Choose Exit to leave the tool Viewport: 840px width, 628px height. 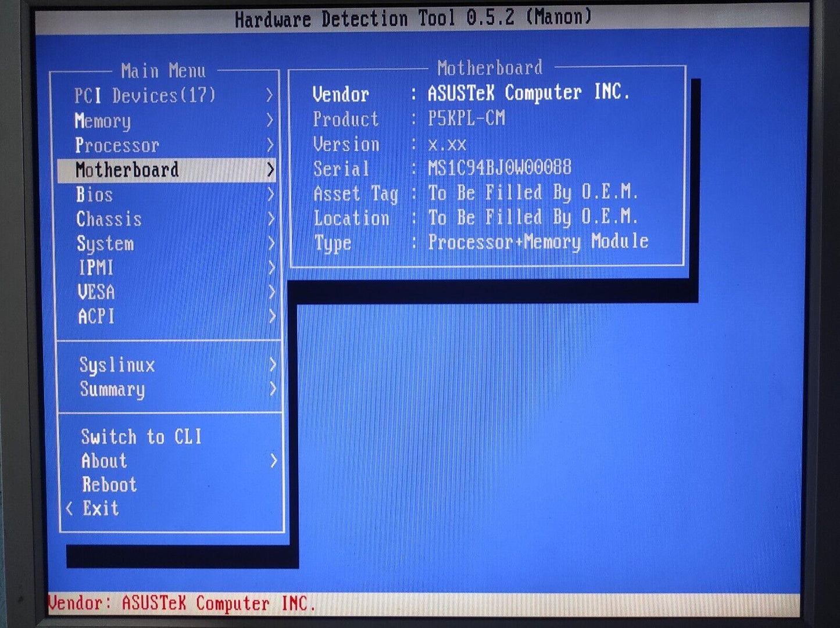click(x=100, y=508)
